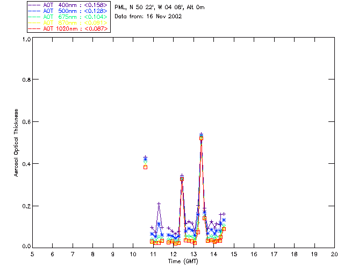The height and width of the screenshot is (275, 344).
Task: Click the blue dashed line sample in legend
Action: coord(34,11)
